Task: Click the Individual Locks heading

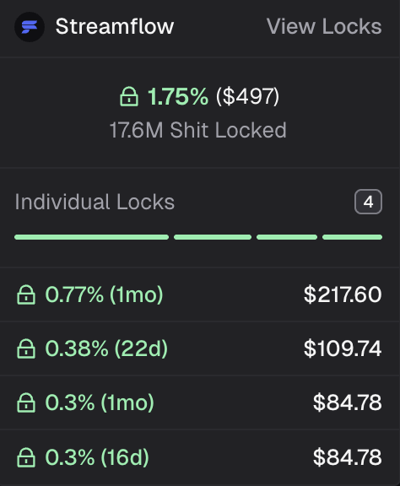Action: (95, 202)
